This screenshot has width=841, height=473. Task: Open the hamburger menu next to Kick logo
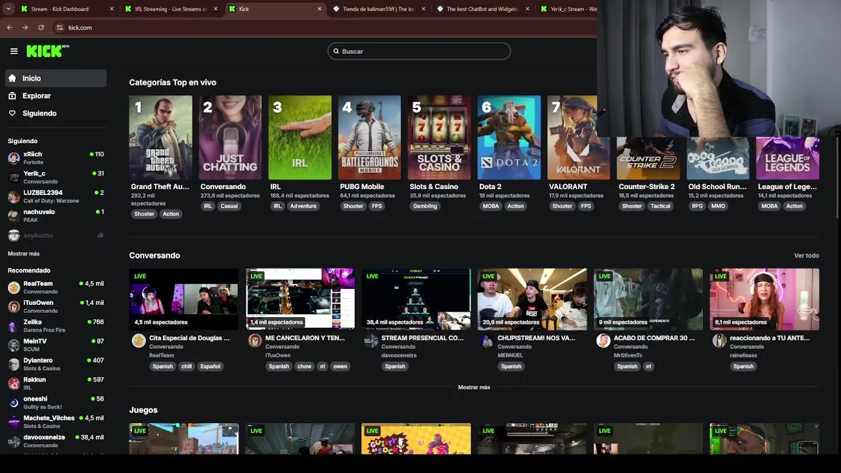coord(14,51)
